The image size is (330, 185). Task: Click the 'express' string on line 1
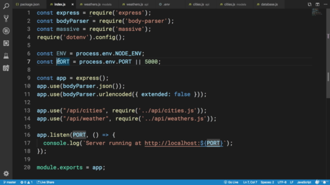coord(130,13)
